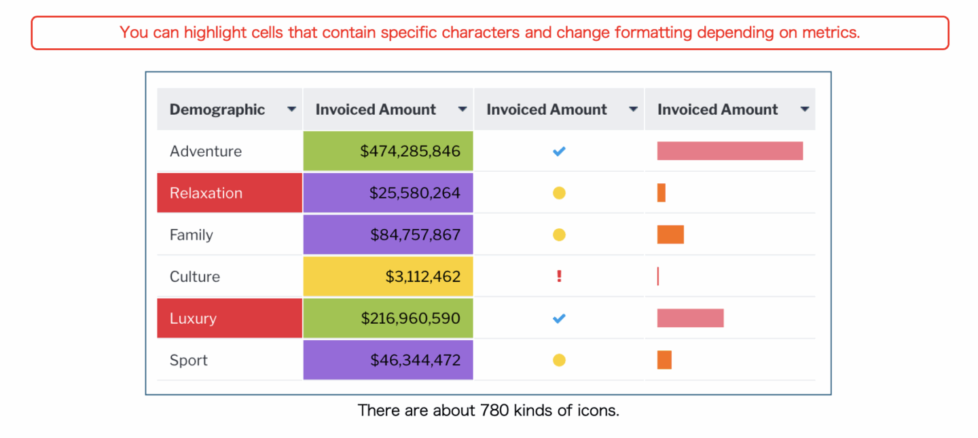
Task: Expand the middle Invoiced Amount dropdown arrow
Action: (634, 109)
